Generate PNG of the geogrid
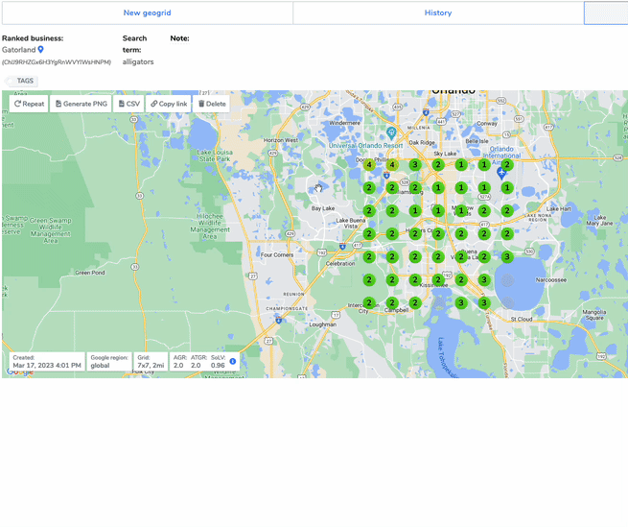Viewport: 628px width, 527px height. [81, 104]
